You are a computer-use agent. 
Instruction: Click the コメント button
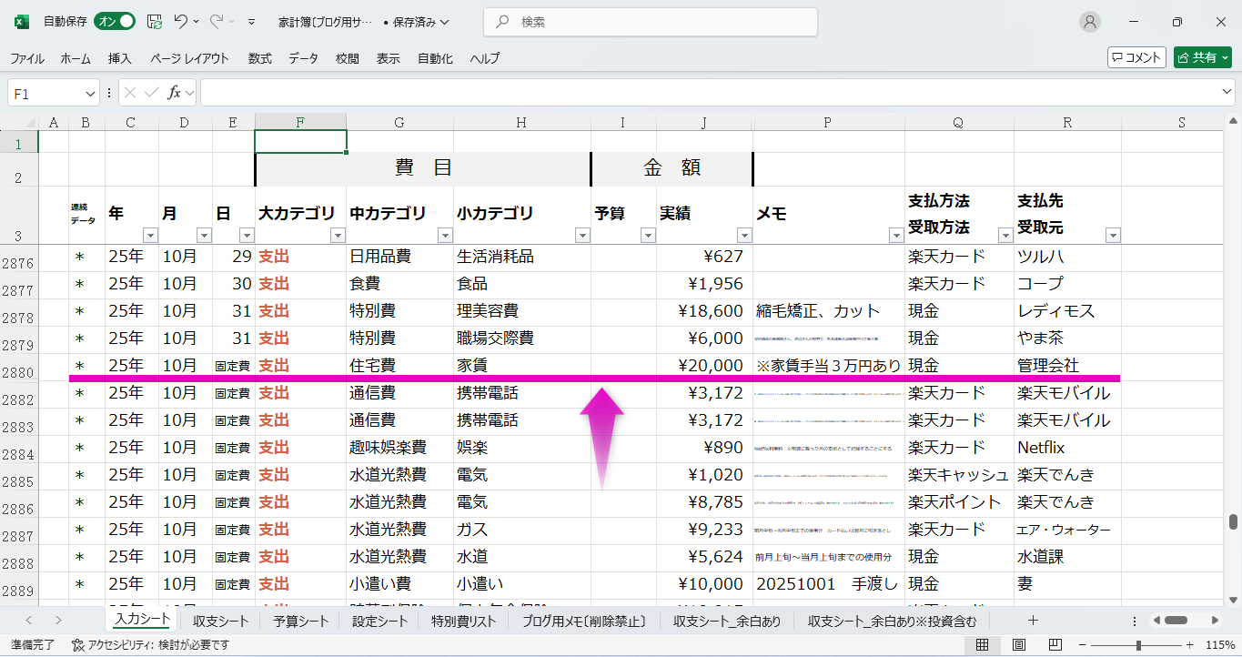[x=1136, y=57]
